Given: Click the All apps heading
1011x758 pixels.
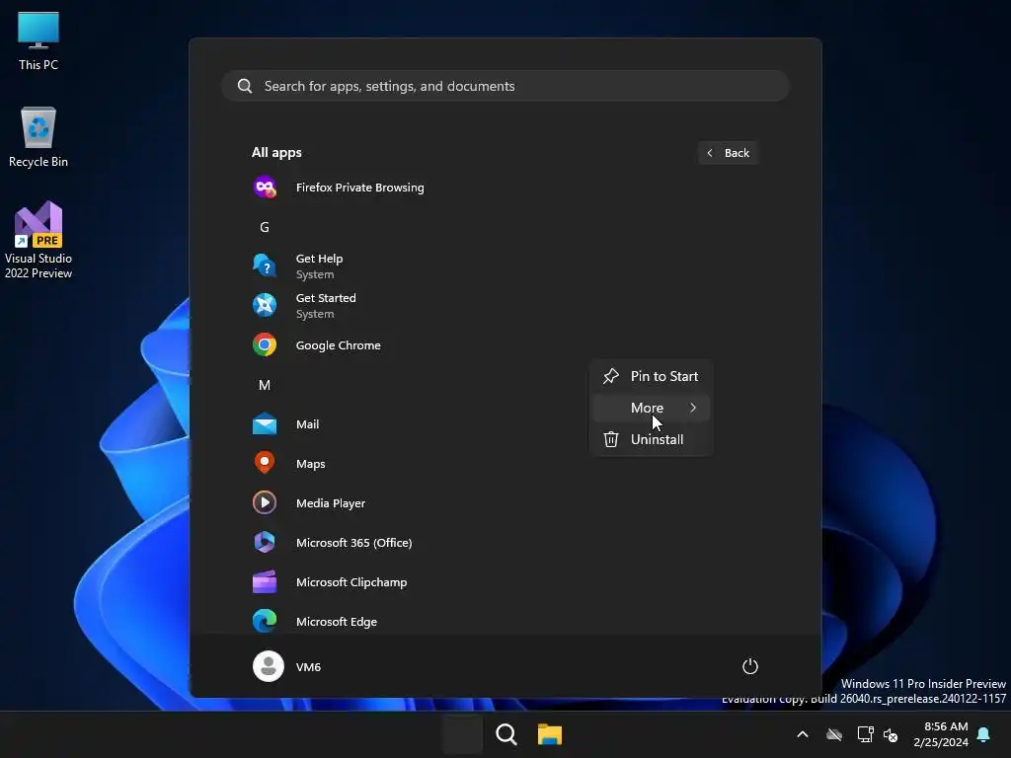Looking at the screenshot, I should [276, 153].
